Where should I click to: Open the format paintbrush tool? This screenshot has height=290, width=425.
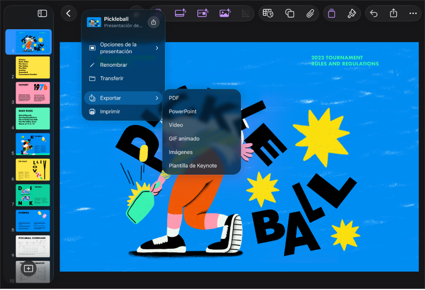[351, 13]
